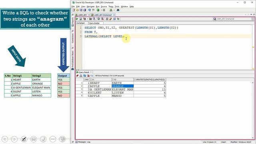This screenshot has height=144, width=256.
Task: Select the A GENTLEMAN result cell
Action: point(100,90)
